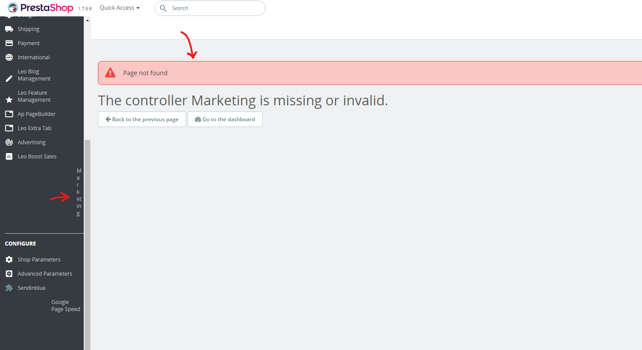Open the Quick Access dropdown
The width and height of the screenshot is (642, 350).
tap(120, 8)
